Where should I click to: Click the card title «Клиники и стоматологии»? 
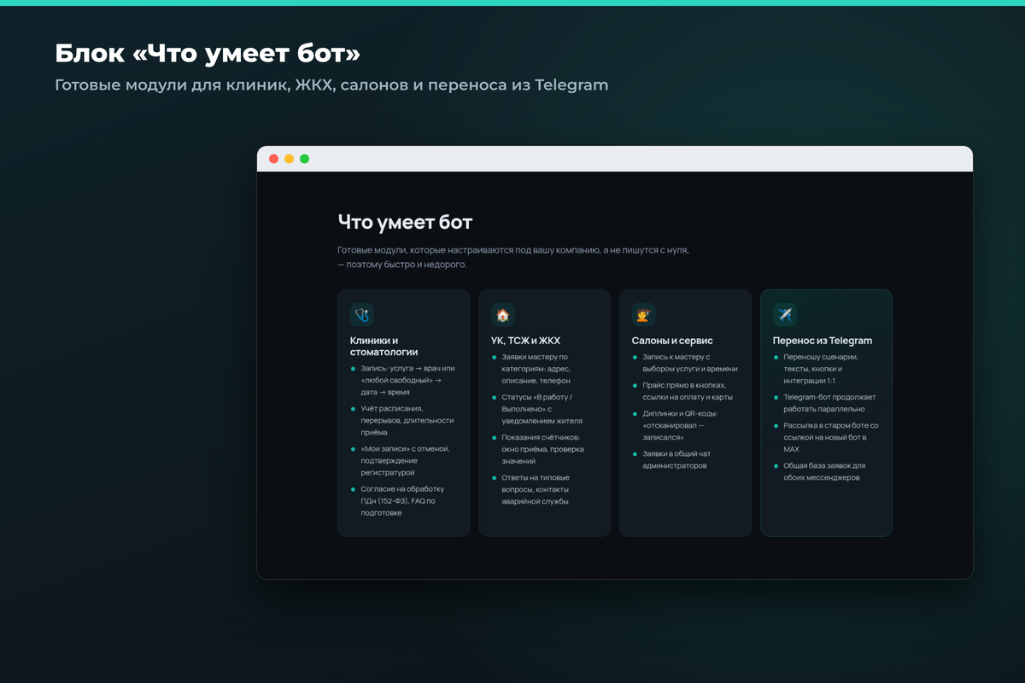384,346
